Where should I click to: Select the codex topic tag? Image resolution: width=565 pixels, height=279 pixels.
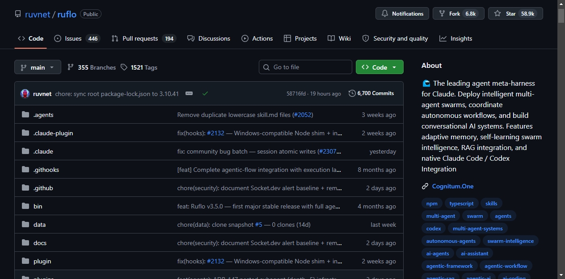click(x=434, y=229)
